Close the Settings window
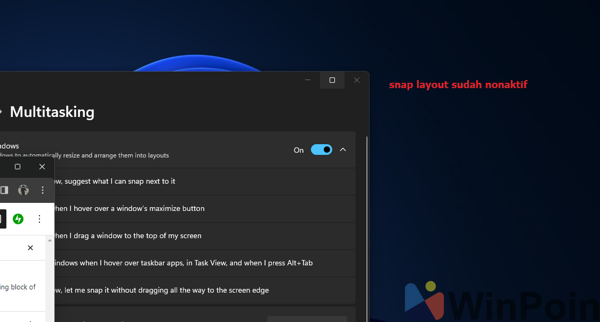 (357, 80)
